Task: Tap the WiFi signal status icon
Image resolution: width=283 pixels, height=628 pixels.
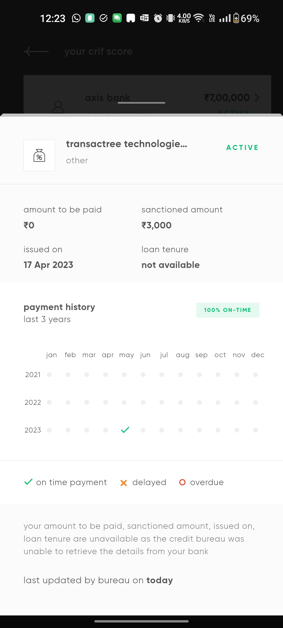Action: 199,18
